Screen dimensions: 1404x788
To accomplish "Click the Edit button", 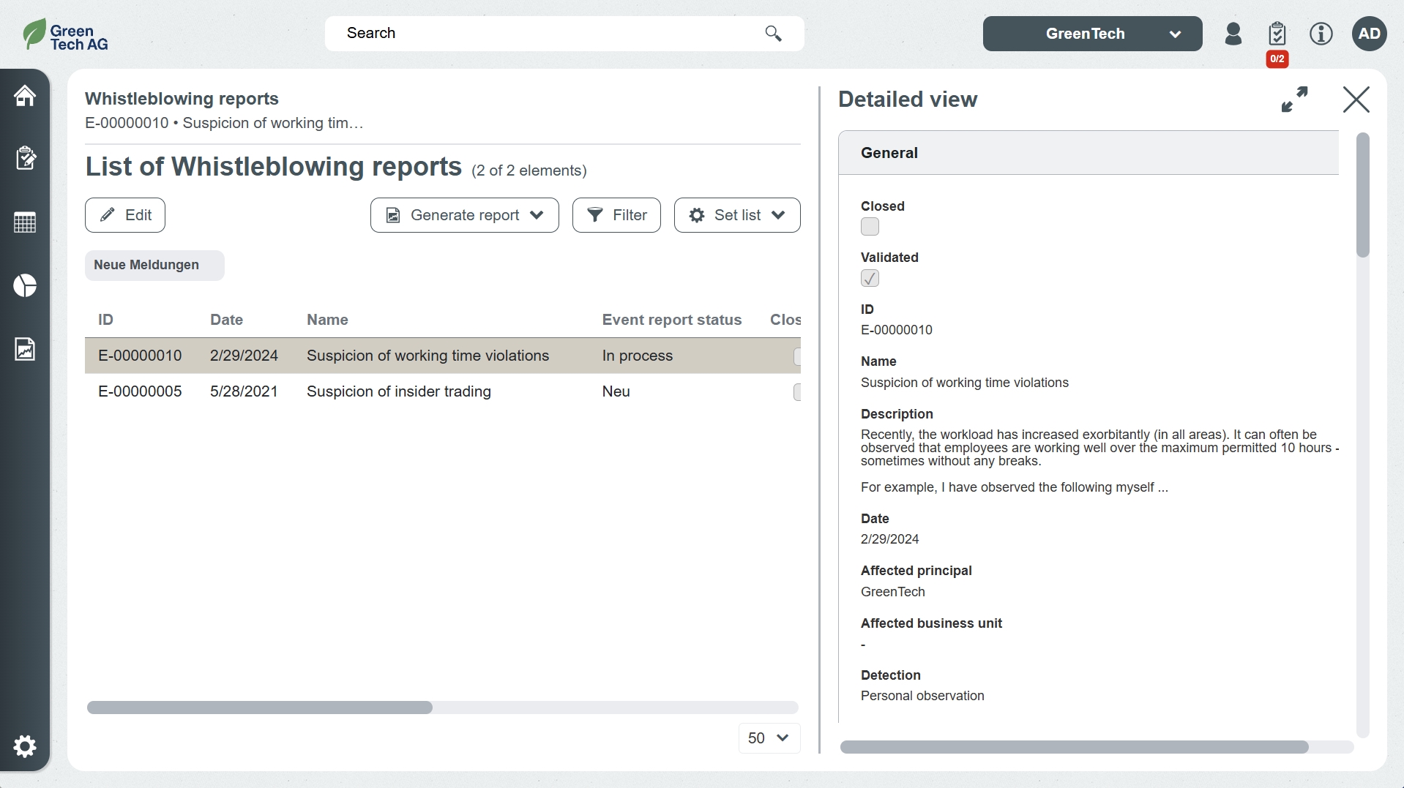I will 125,215.
